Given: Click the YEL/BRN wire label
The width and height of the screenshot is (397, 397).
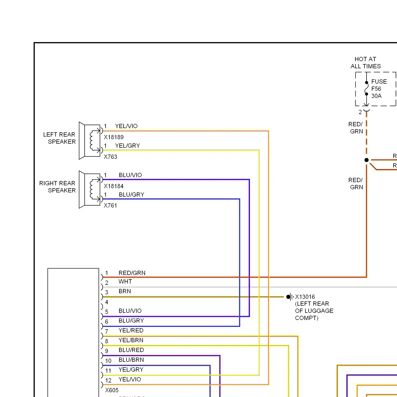Looking at the screenshot, I should pos(131,340).
